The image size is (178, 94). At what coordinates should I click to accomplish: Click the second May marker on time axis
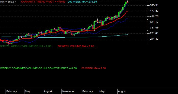click(x=102, y=91)
